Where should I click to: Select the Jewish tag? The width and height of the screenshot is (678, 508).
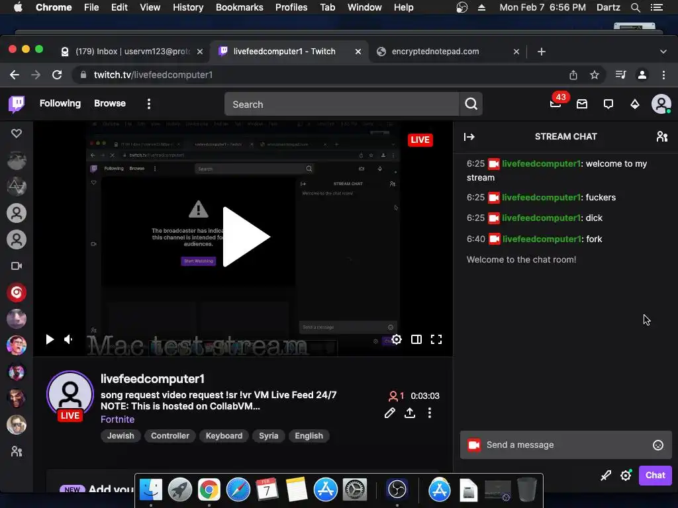coord(121,436)
